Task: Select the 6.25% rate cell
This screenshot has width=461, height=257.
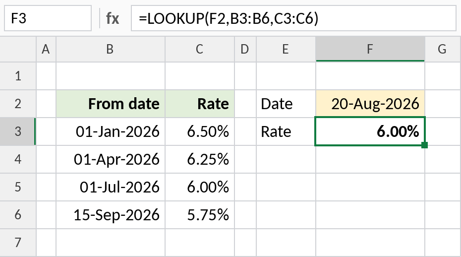Action: point(200,159)
